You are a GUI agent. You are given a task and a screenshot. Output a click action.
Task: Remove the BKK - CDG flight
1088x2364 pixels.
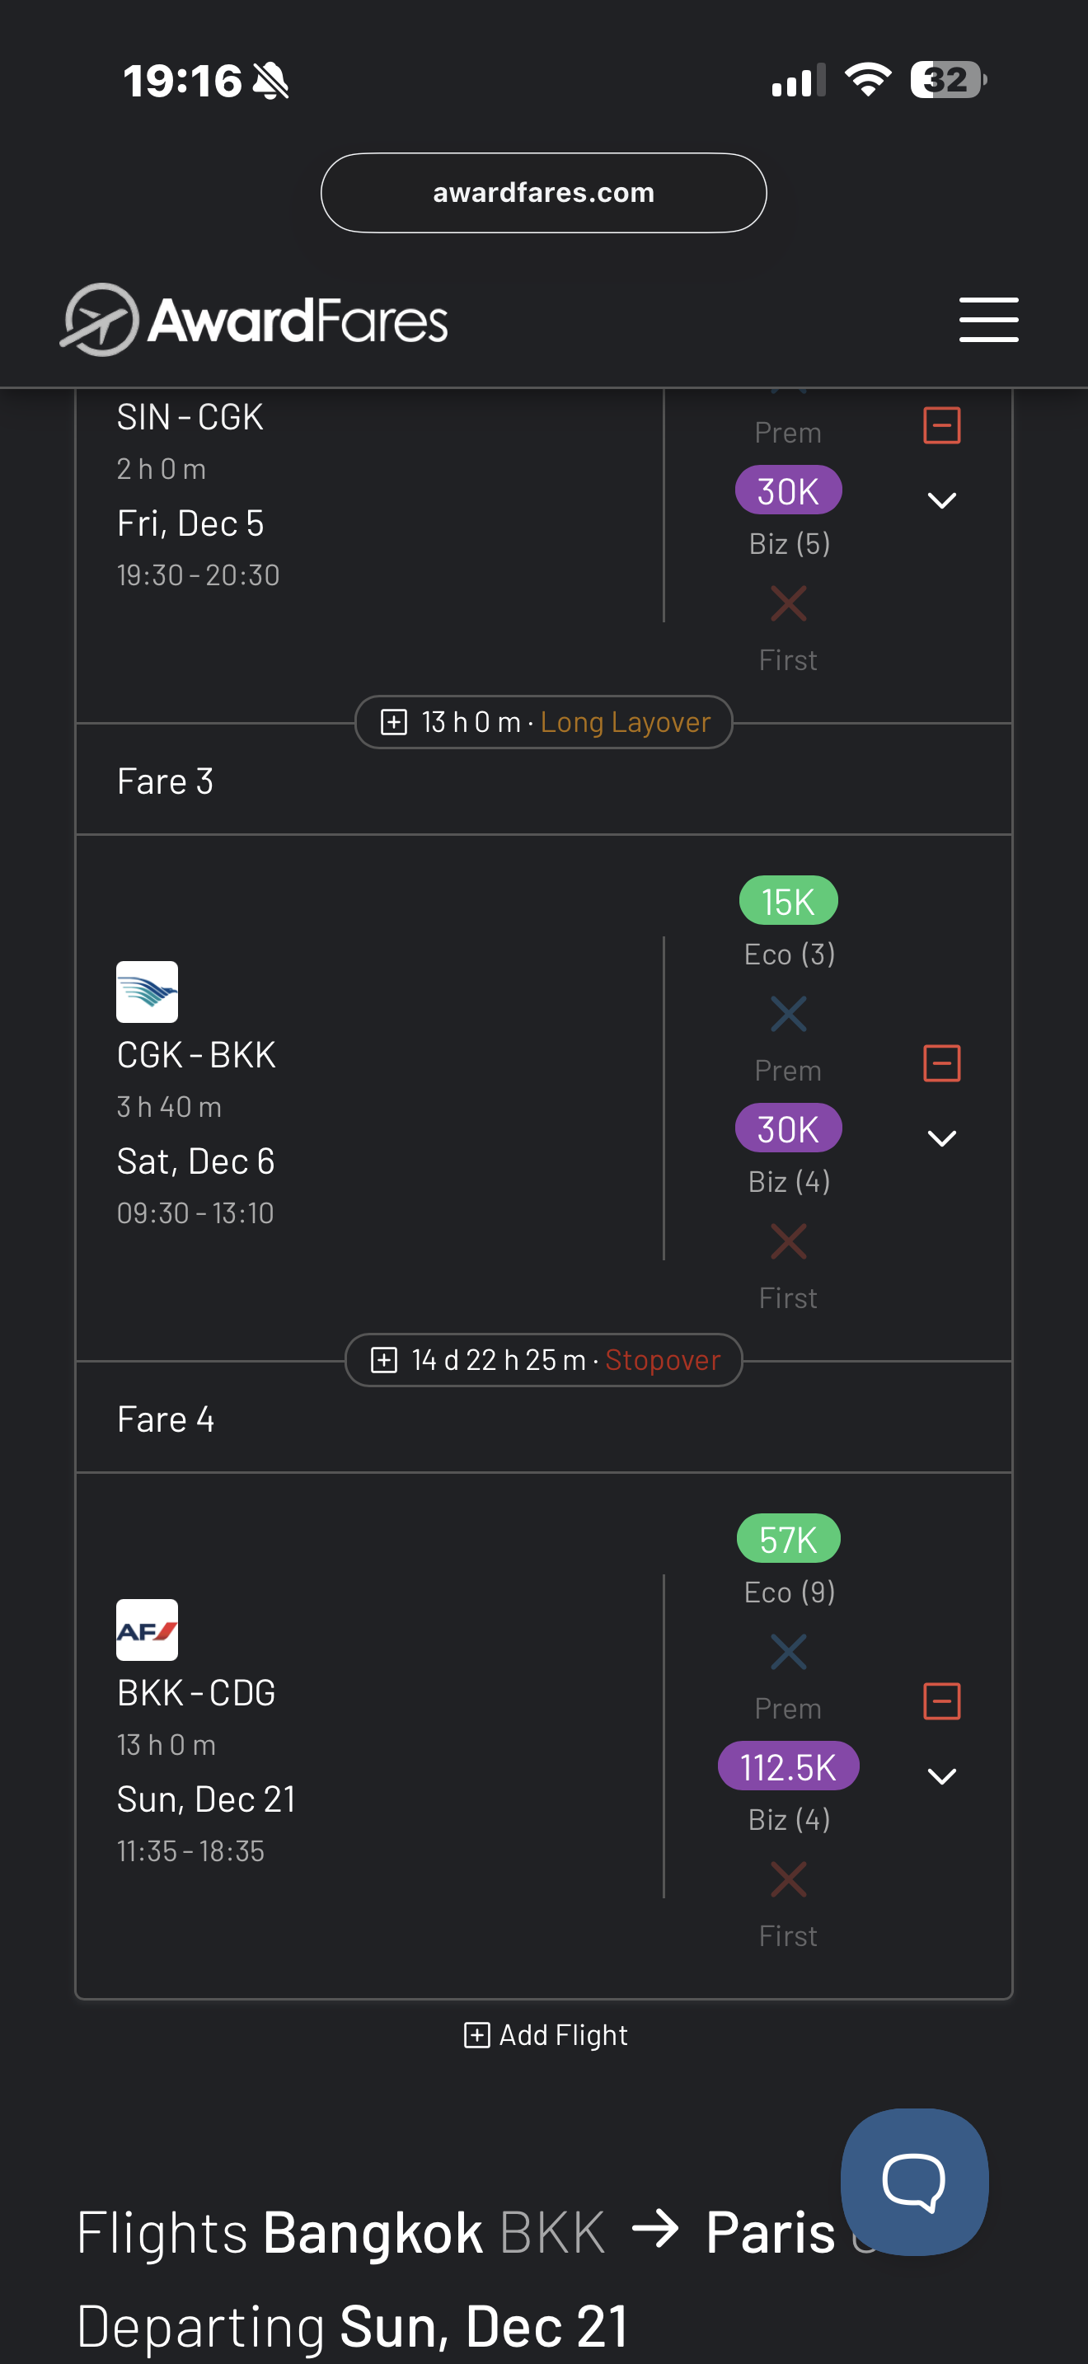coord(941,1701)
